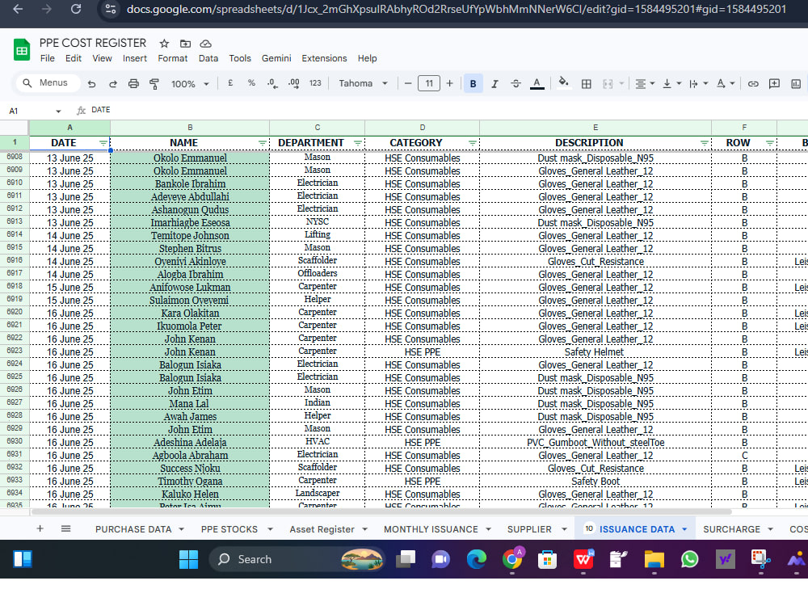
Task: Open the Gemini menu
Action: pyautogui.click(x=276, y=58)
